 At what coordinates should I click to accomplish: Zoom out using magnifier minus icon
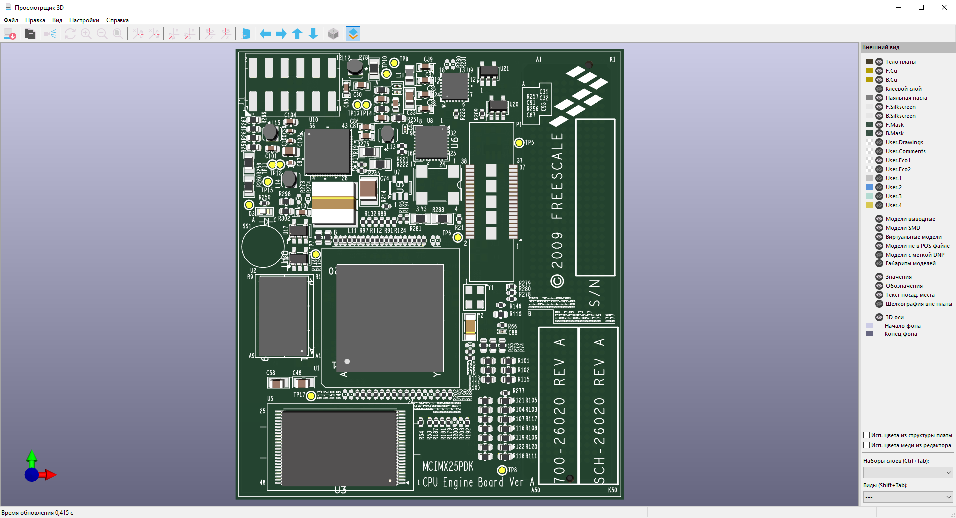click(102, 34)
